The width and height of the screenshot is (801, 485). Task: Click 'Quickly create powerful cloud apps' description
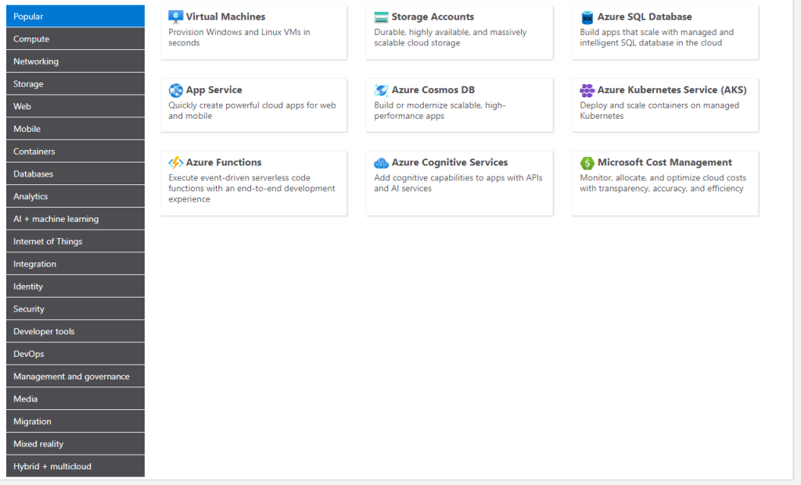(x=252, y=110)
